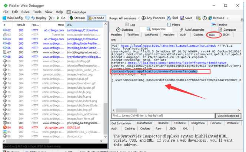246x152 pixels.
Task: Select the j_username request body line
Action: coord(176,80)
